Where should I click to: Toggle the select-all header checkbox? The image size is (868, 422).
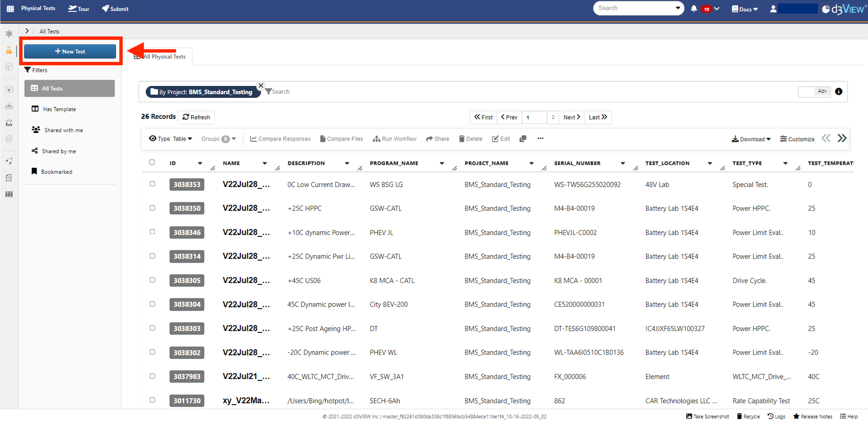click(x=152, y=162)
